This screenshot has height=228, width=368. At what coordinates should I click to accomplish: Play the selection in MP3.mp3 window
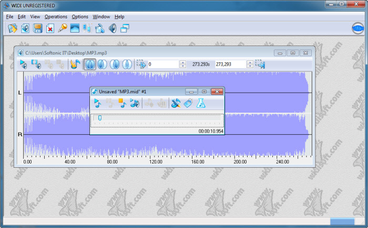click(x=36, y=64)
